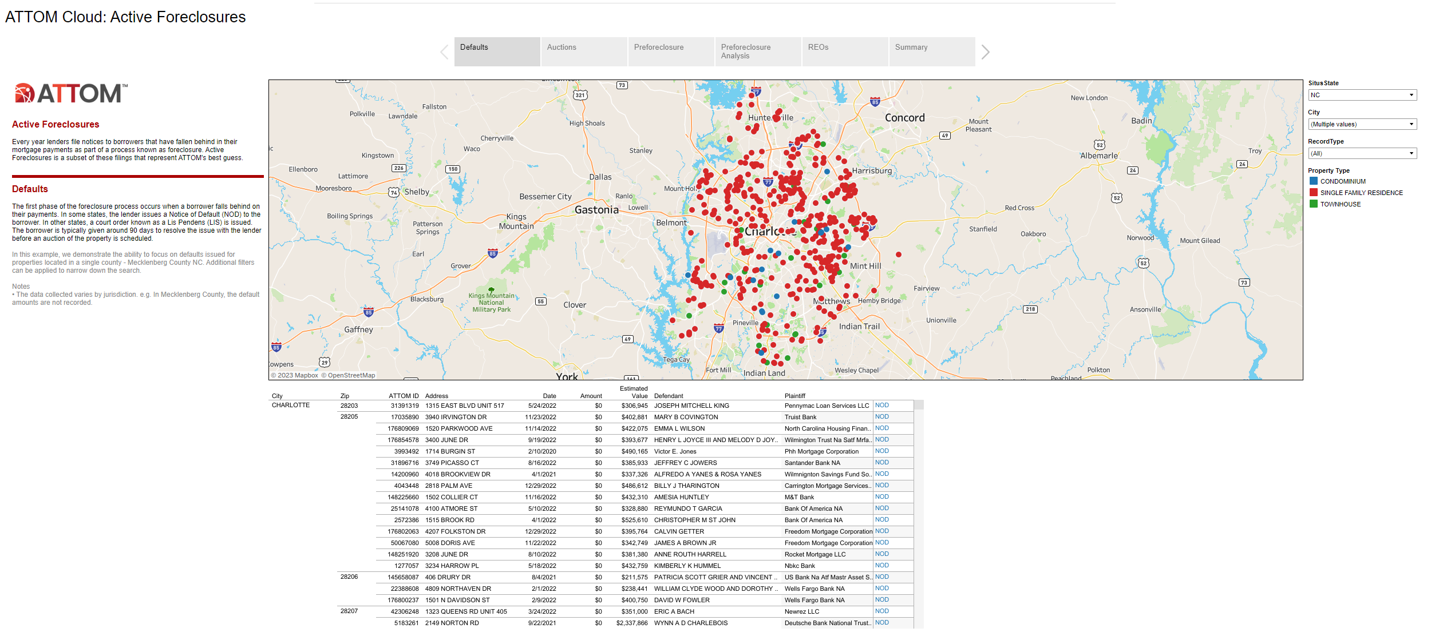Image resolution: width=1431 pixels, height=636 pixels.
Task: Open the OpenStreetMap attribution link
Action: coord(348,375)
